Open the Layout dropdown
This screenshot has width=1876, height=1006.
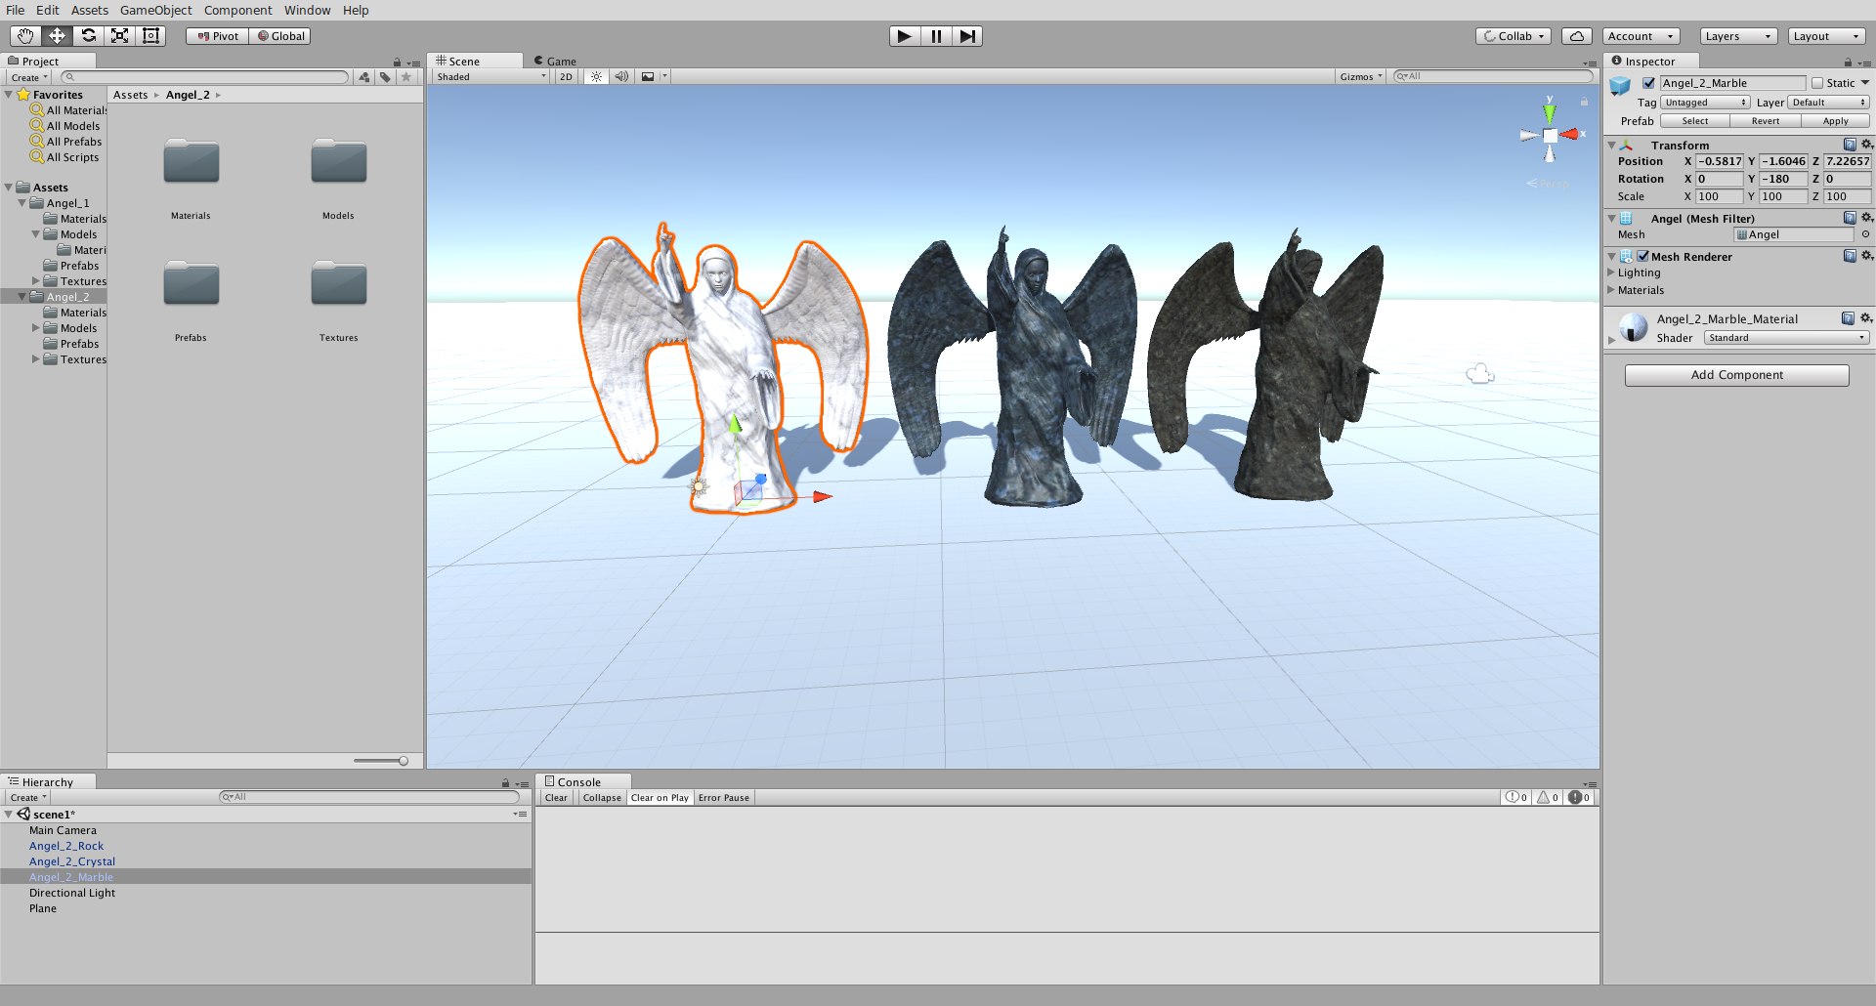[1826, 36]
